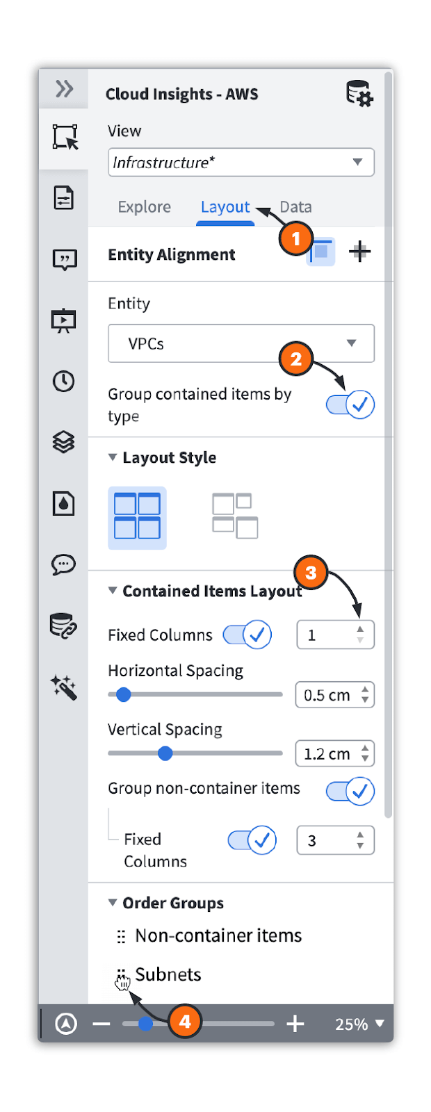Screen dimensions: 431x1112
Task: Select the grid layout style thumbnail
Action: 137,518
